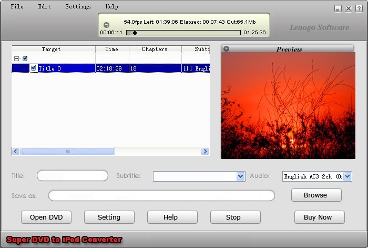
Task: Click the left scroll arrow in the title list
Action: 16,152
